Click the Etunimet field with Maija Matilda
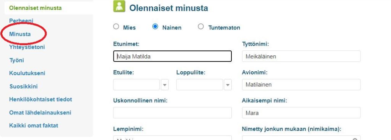The width and height of the screenshot is (391, 140). 172,56
